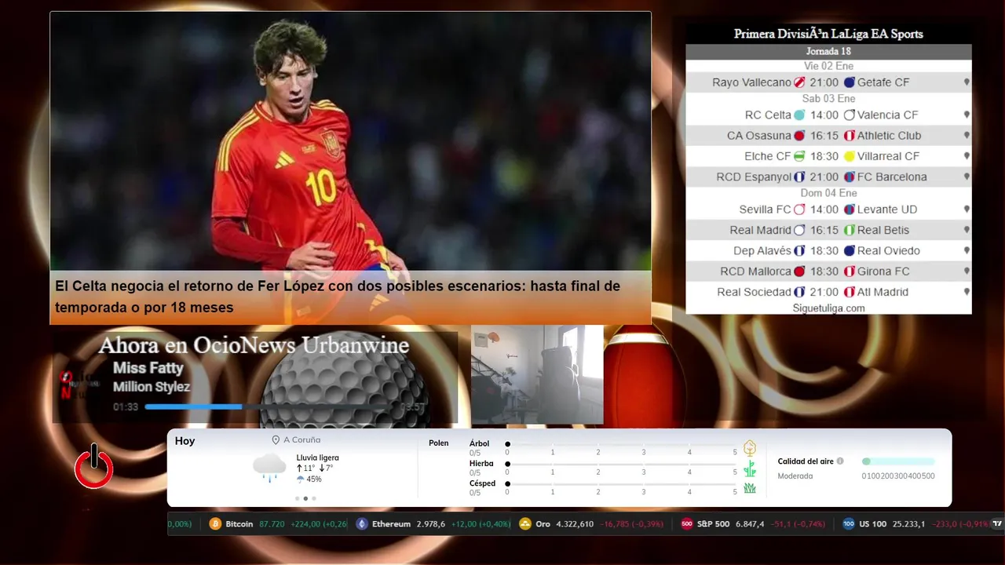Click the Sevilla FC vs Levante UD match row
This screenshot has width=1005, height=565.
(828, 210)
